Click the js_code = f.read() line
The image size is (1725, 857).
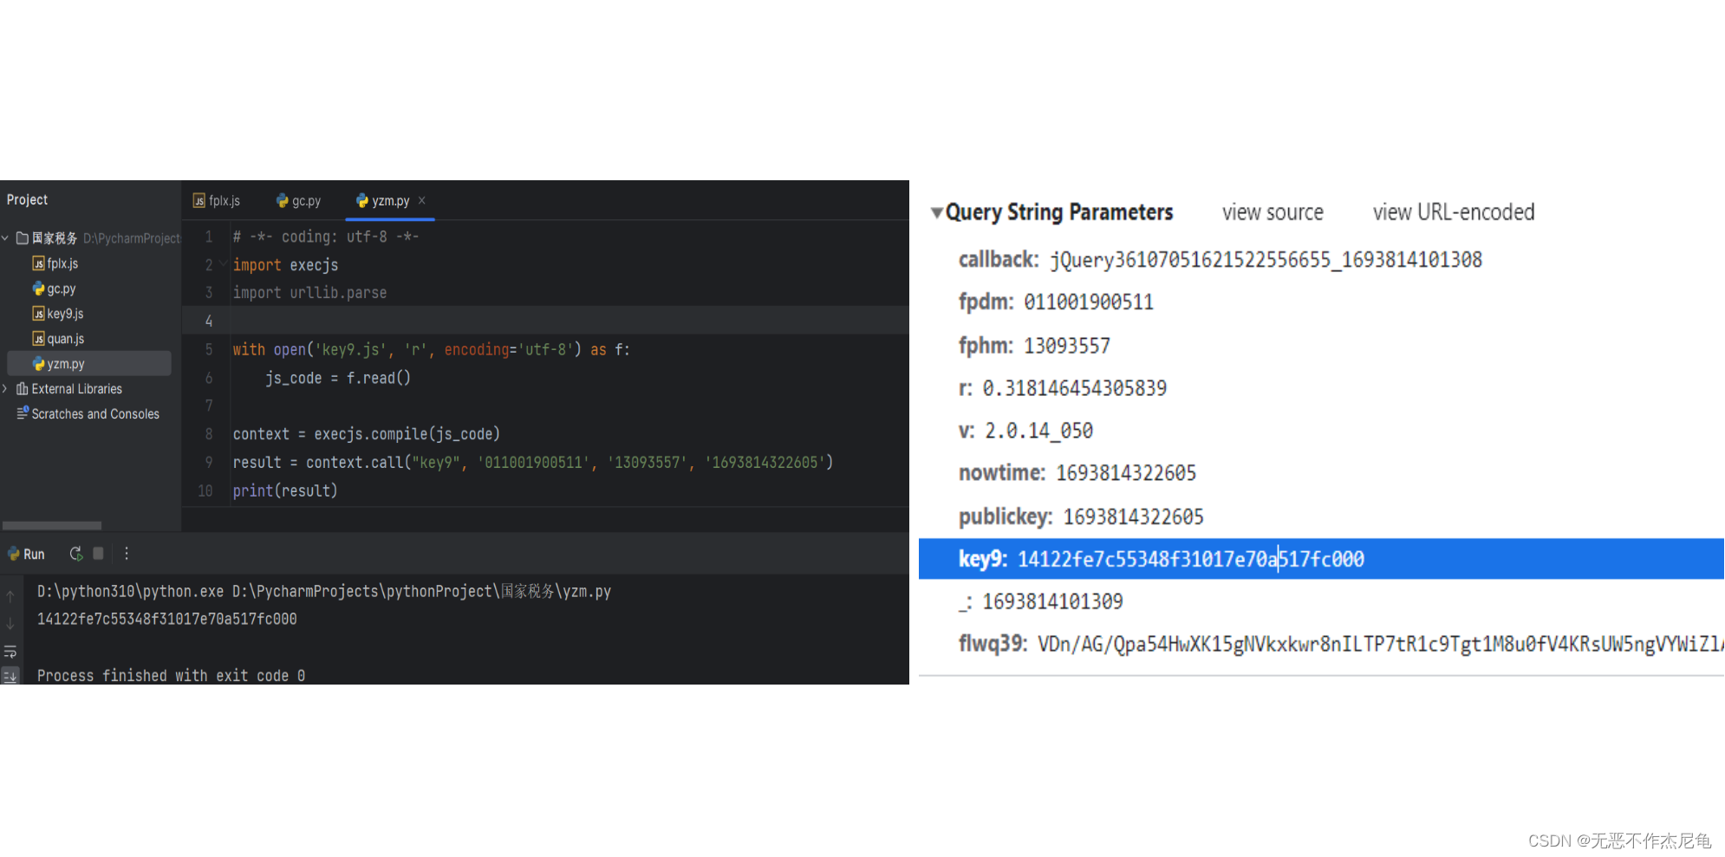pos(338,379)
